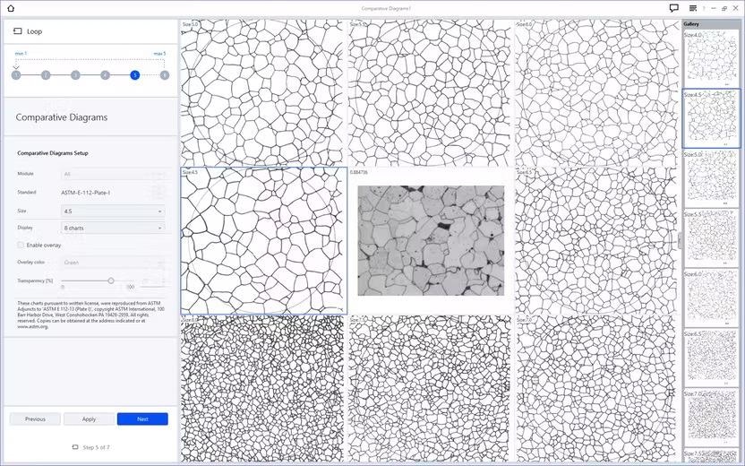Viewport: 745px width, 466px height.
Task: Click the central grayscale micrograph image
Action: pos(431,240)
